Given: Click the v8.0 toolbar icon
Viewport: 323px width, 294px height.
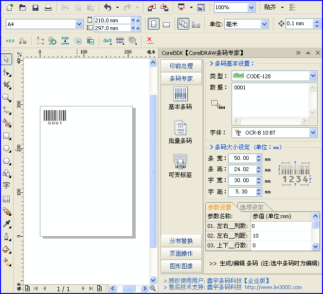Looking at the screenshot, I should [x=10, y=41].
